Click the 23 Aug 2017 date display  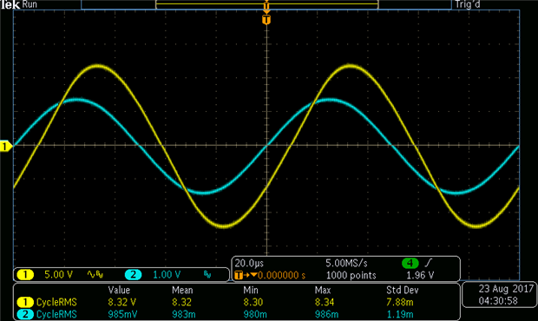tap(506, 289)
